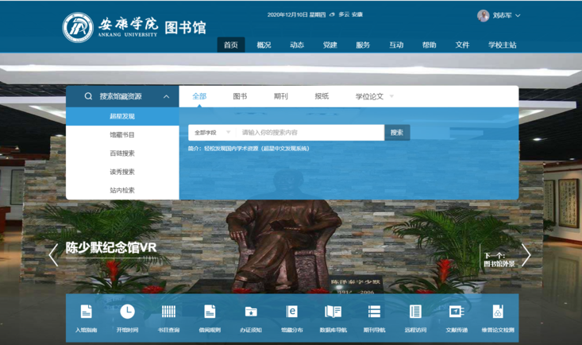
Task: Open the 文献传递 icon
Action: coord(457,312)
